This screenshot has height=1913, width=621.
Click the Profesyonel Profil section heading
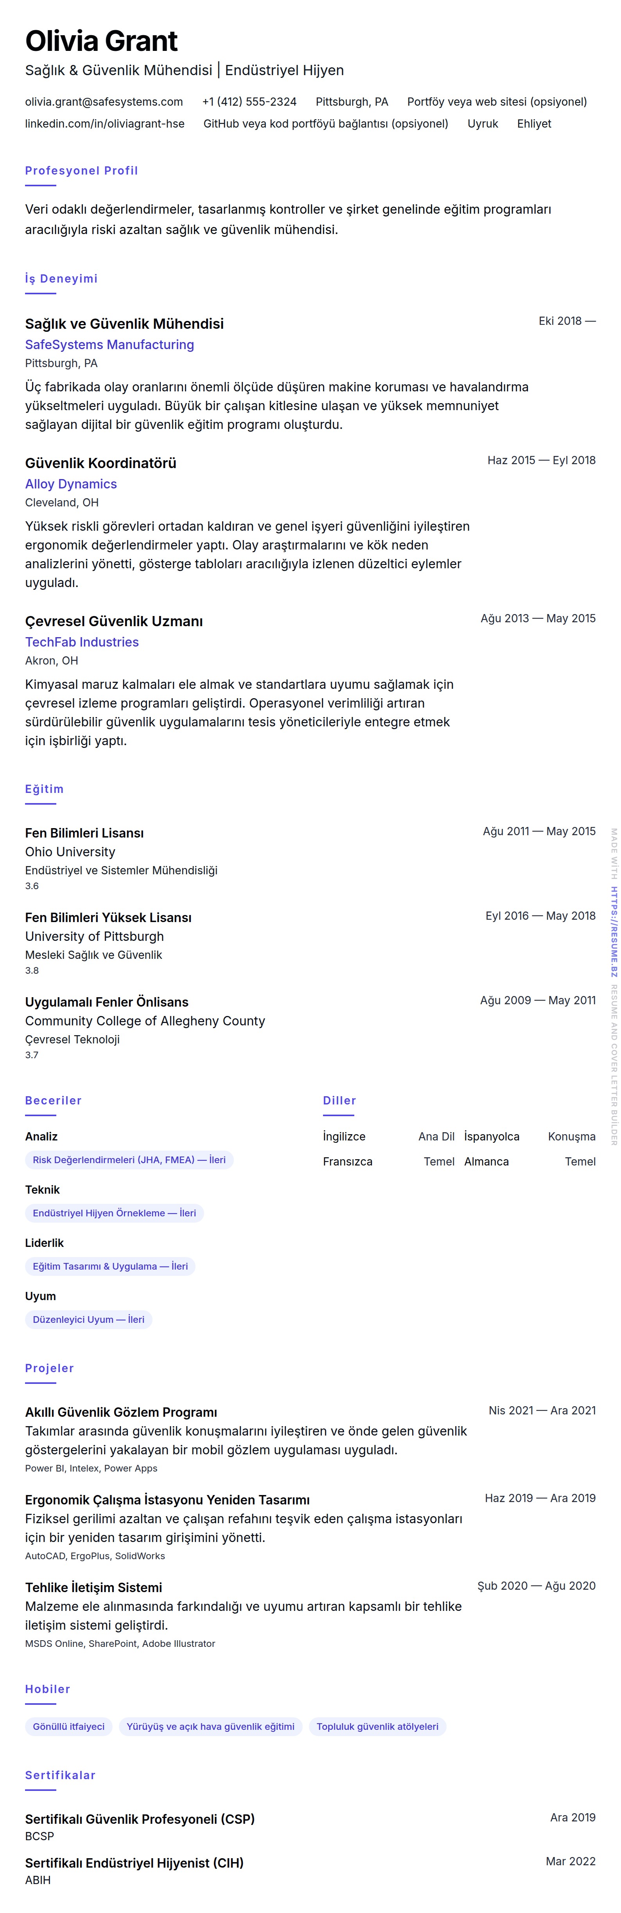[82, 171]
